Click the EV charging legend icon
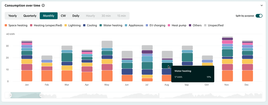Viewport: 268px width, 105px height. coord(146,25)
